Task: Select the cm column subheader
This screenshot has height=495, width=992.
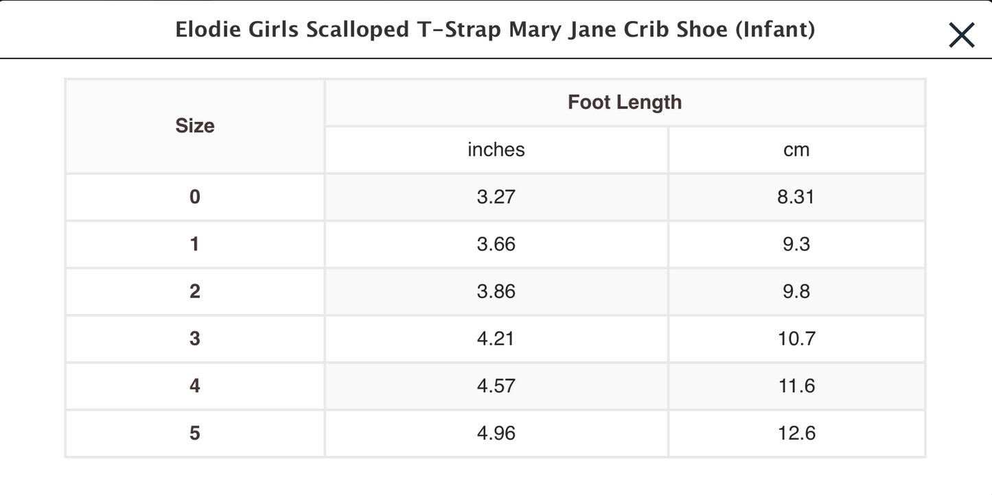Action: click(796, 149)
